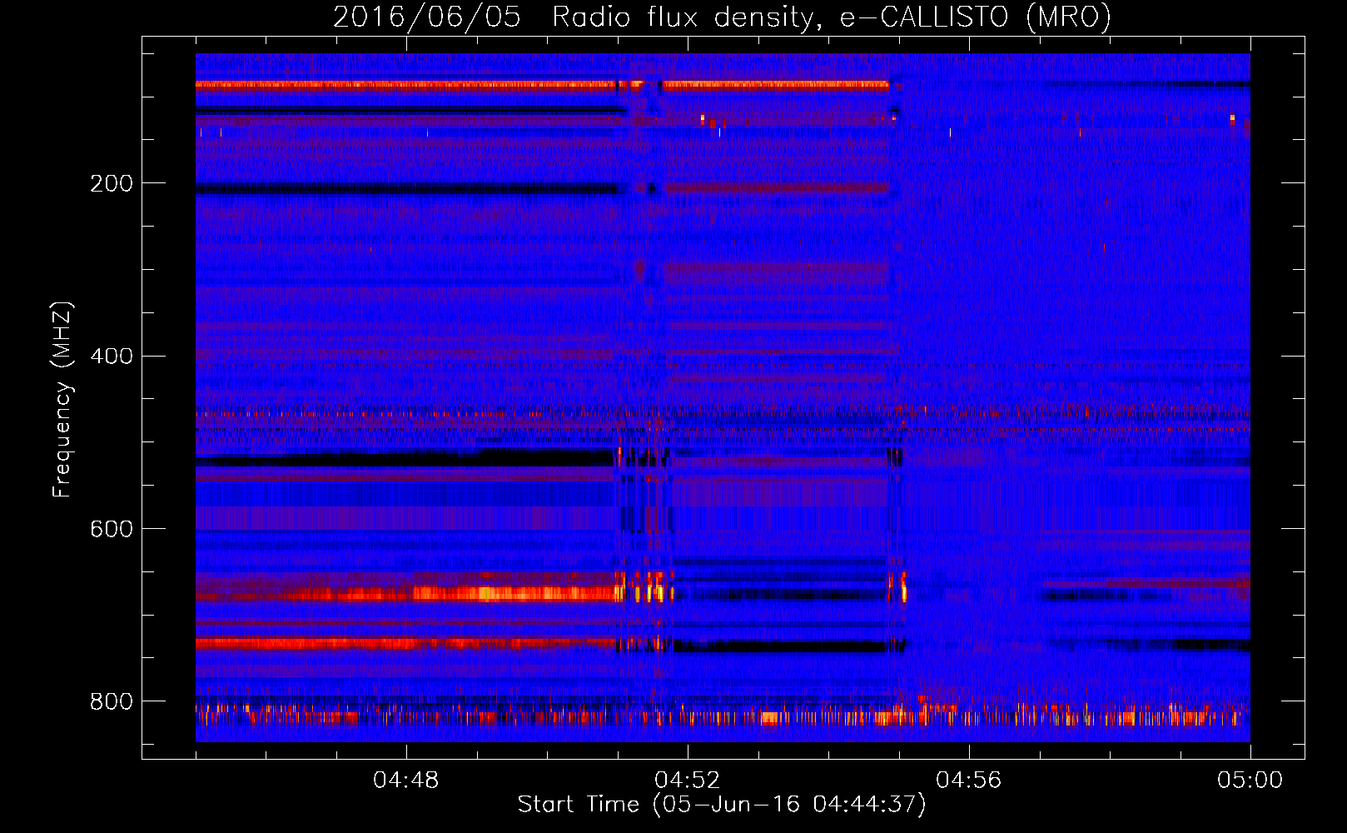Click the "800" frequency tick label

pos(112,701)
